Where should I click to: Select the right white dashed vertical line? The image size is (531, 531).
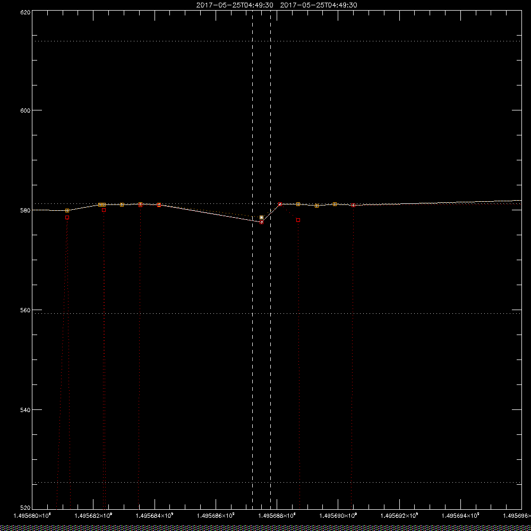[x=271, y=260]
